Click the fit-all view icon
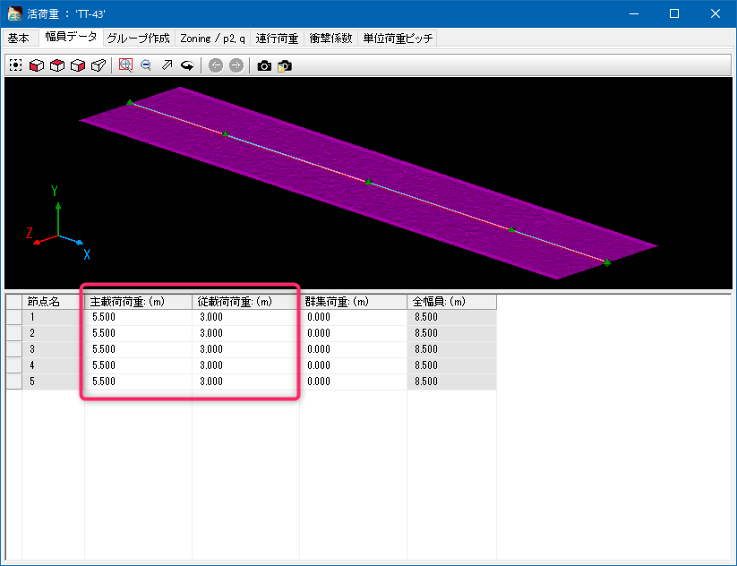Screen dimensions: 737x566 point(15,65)
